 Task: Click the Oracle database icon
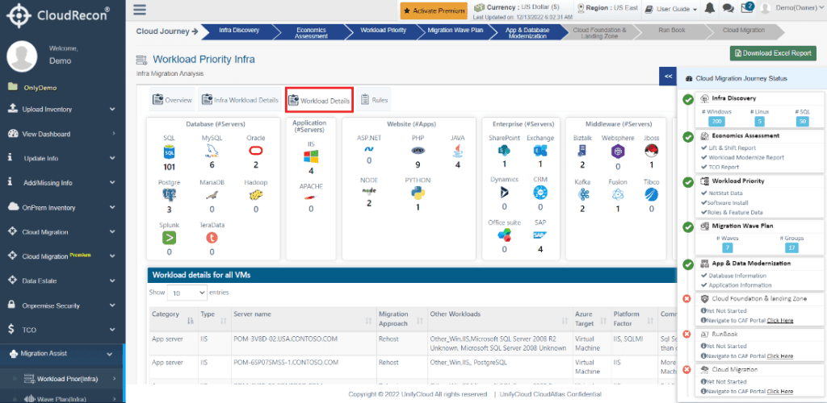point(256,151)
